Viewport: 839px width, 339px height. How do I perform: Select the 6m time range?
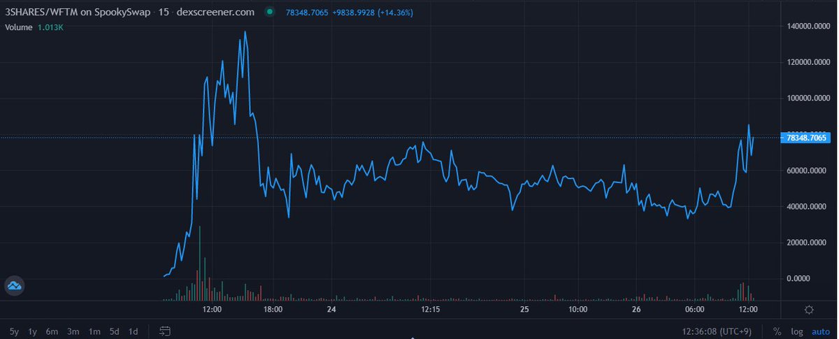[x=52, y=331]
